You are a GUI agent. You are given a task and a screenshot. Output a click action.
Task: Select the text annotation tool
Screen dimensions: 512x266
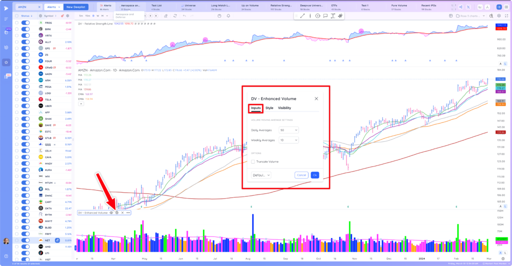point(332,15)
